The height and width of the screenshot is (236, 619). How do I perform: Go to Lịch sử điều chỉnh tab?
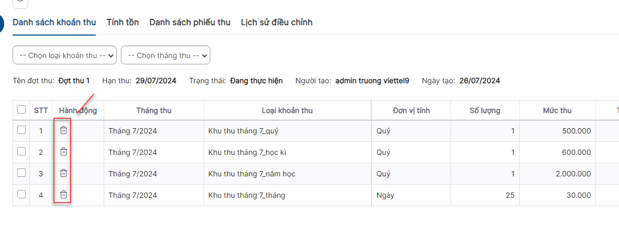tap(277, 23)
